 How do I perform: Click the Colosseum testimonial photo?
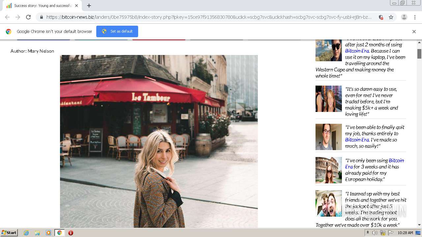[329, 170]
